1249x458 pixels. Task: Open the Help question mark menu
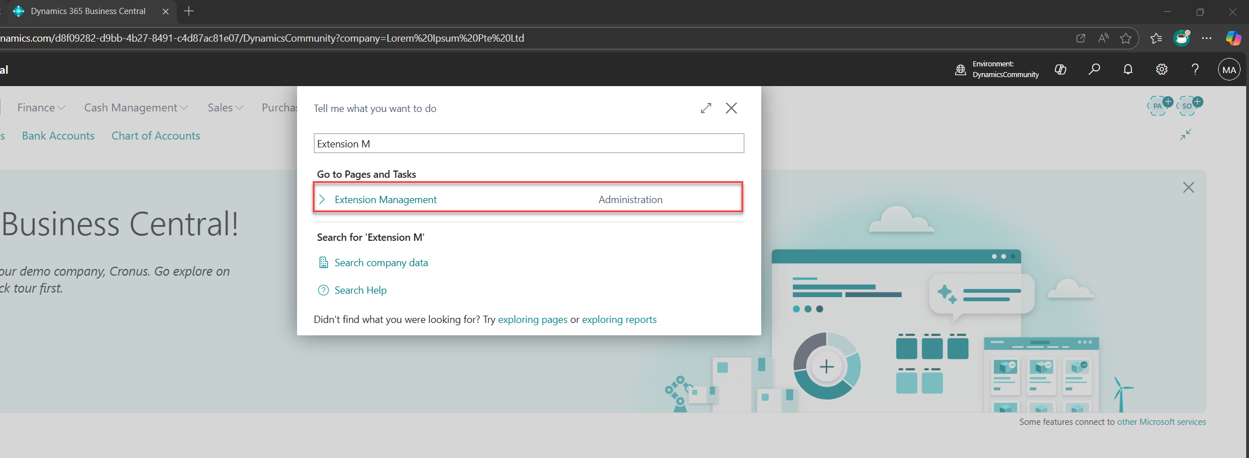(x=1195, y=70)
